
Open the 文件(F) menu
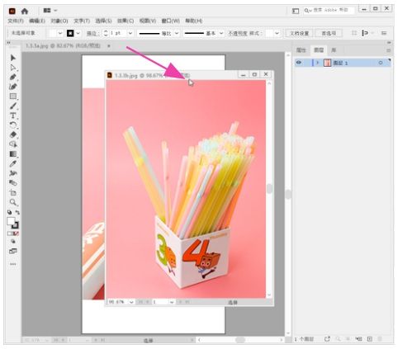(x=16, y=21)
